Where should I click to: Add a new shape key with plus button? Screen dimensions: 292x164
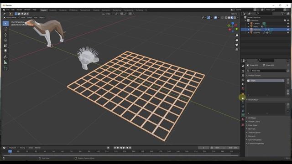pyautogui.click(x=288, y=104)
